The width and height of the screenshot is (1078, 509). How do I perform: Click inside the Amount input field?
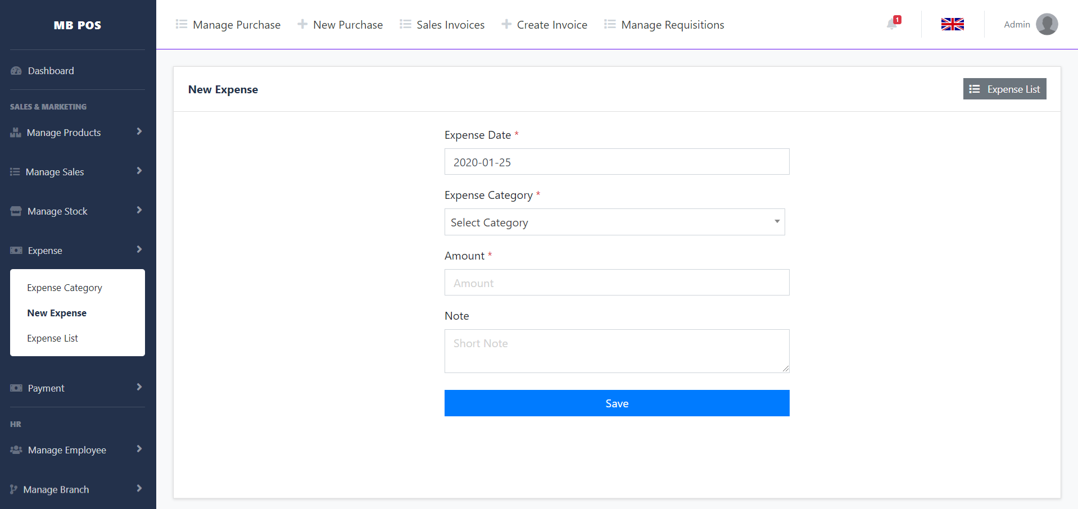click(x=617, y=283)
